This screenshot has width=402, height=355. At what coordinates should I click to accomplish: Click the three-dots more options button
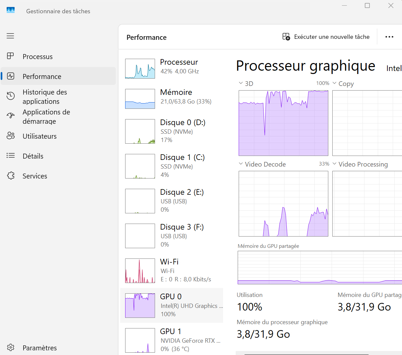[x=389, y=37]
